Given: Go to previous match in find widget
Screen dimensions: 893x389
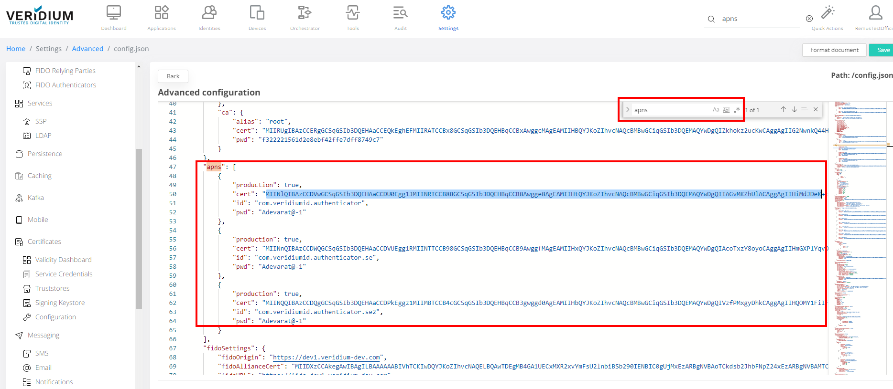Looking at the screenshot, I should click(x=783, y=110).
